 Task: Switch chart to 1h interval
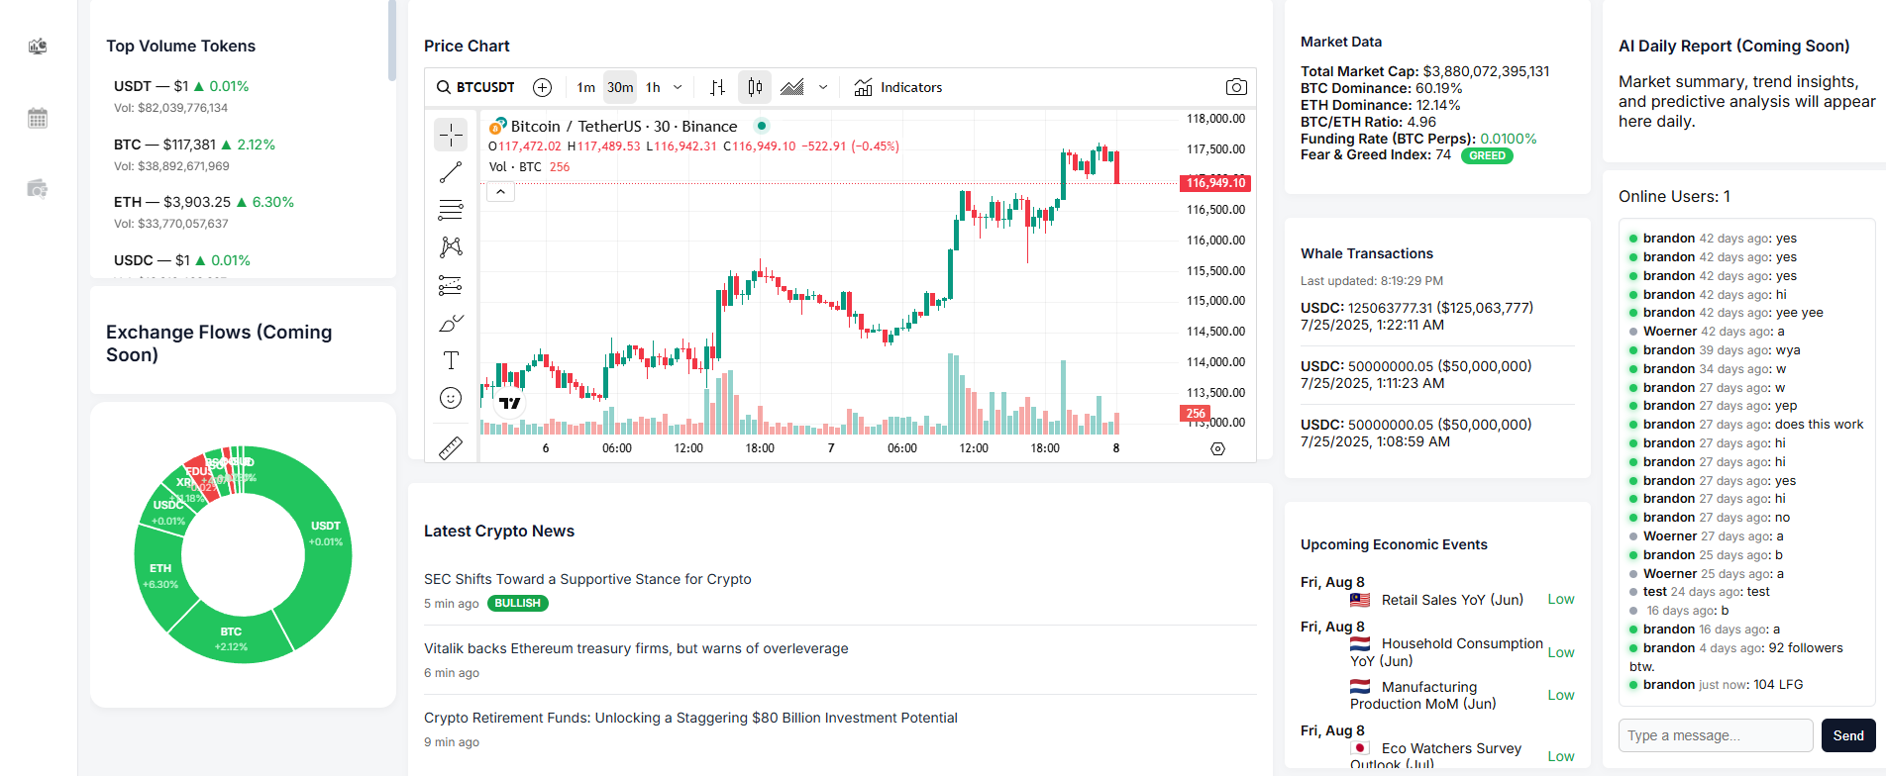coord(653,87)
